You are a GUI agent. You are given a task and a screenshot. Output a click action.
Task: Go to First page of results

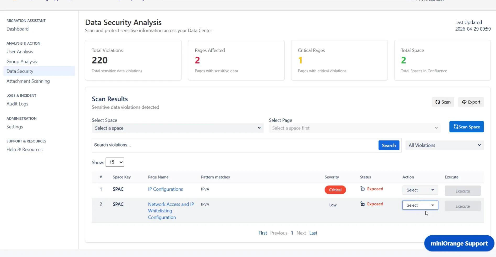click(263, 233)
